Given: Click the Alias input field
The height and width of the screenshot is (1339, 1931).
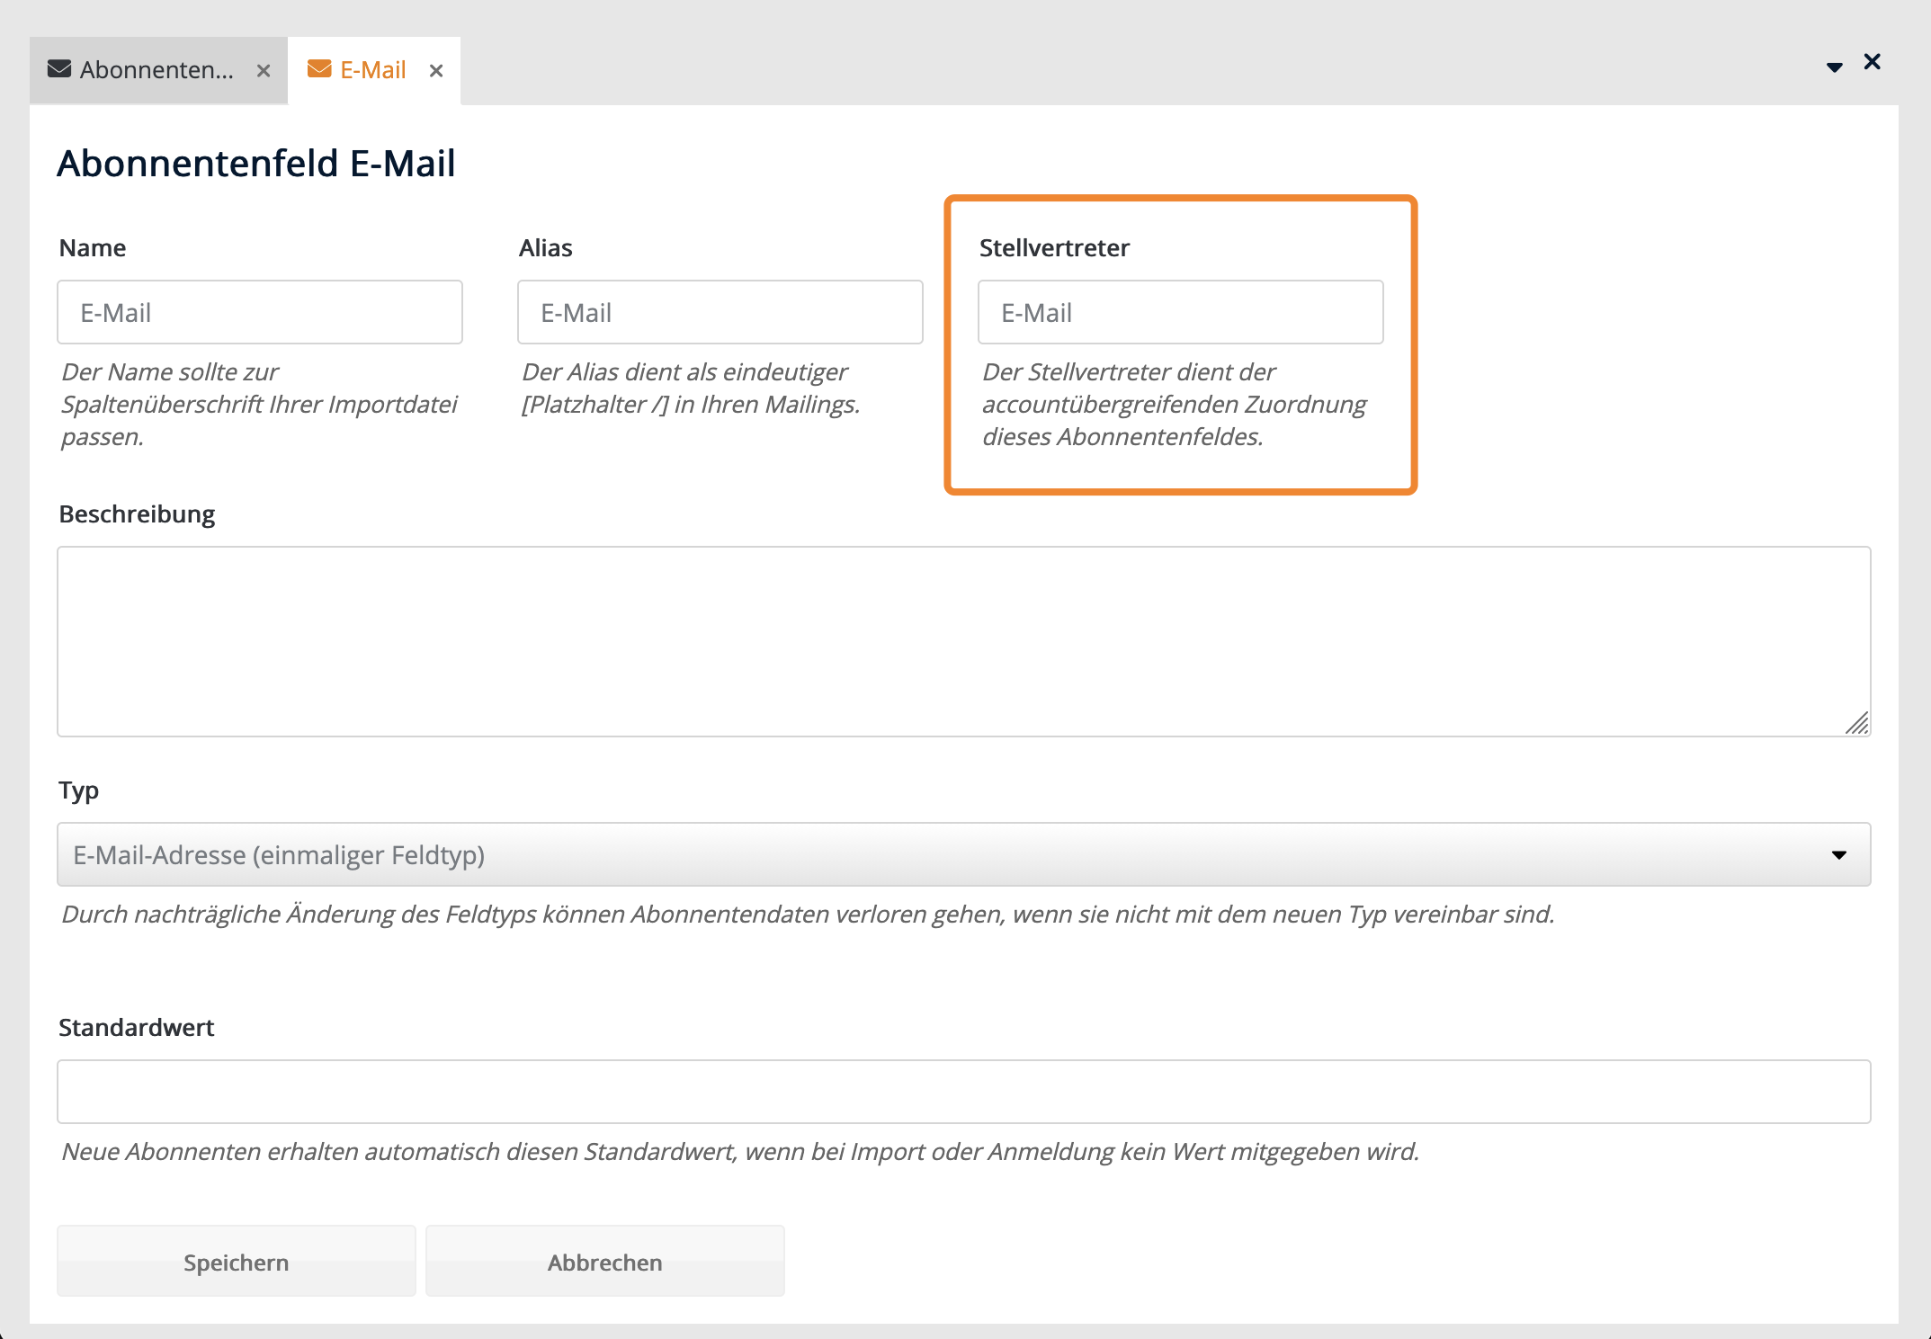Looking at the screenshot, I should [720, 312].
